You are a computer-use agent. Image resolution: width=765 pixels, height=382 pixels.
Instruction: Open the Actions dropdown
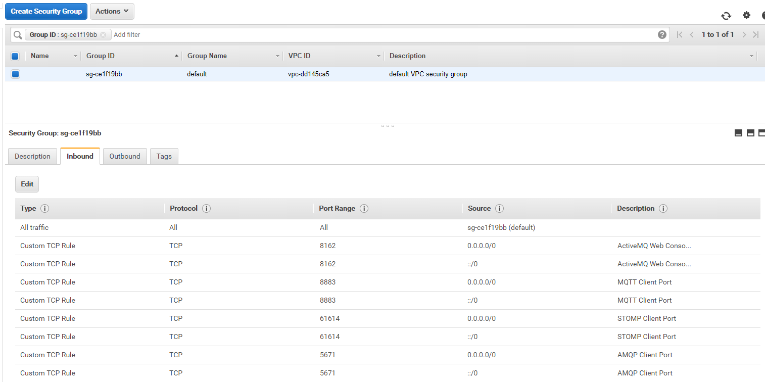pyautogui.click(x=112, y=11)
